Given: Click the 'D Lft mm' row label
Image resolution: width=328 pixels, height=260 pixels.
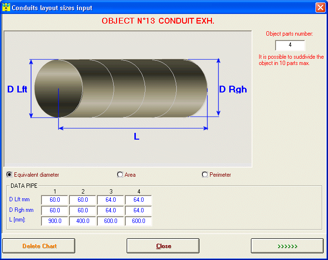Looking at the screenshot, I should pyautogui.click(x=19, y=199).
